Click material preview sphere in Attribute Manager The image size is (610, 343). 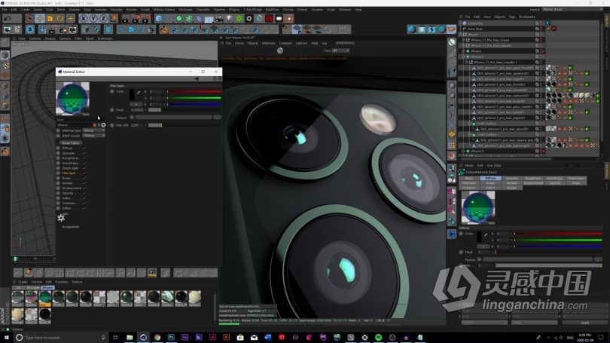478,207
